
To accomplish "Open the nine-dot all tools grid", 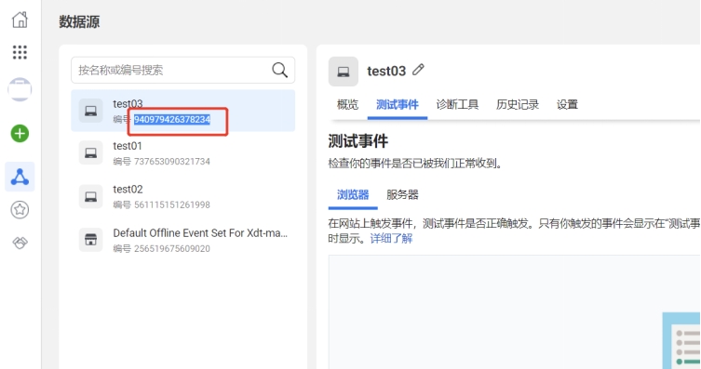I will point(20,52).
